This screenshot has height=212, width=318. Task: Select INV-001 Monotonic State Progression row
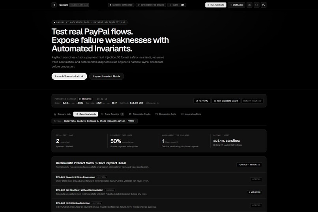pos(159,179)
